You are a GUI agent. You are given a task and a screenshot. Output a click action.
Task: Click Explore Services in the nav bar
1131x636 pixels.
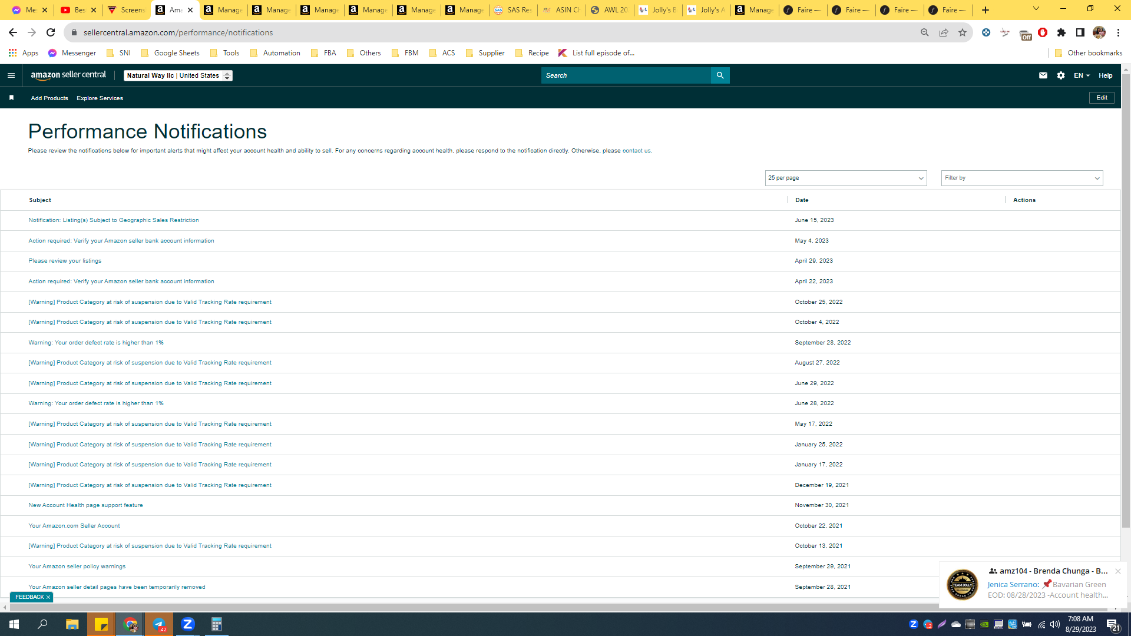point(100,98)
